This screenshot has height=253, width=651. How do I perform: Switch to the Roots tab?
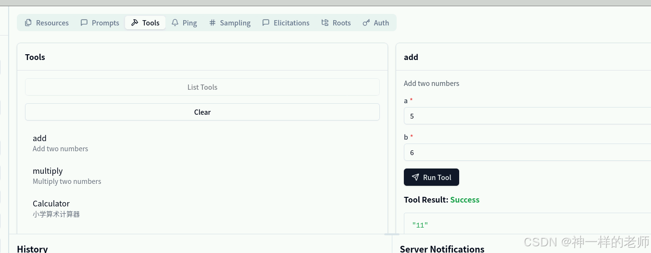coord(336,23)
